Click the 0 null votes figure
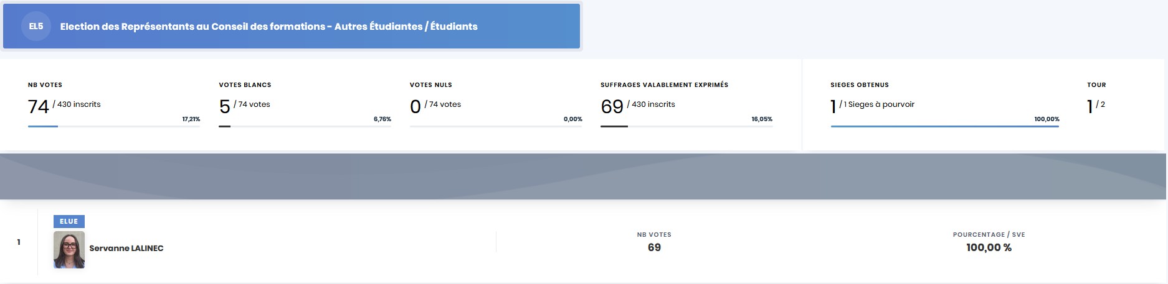This screenshot has width=1168, height=284. (415, 107)
